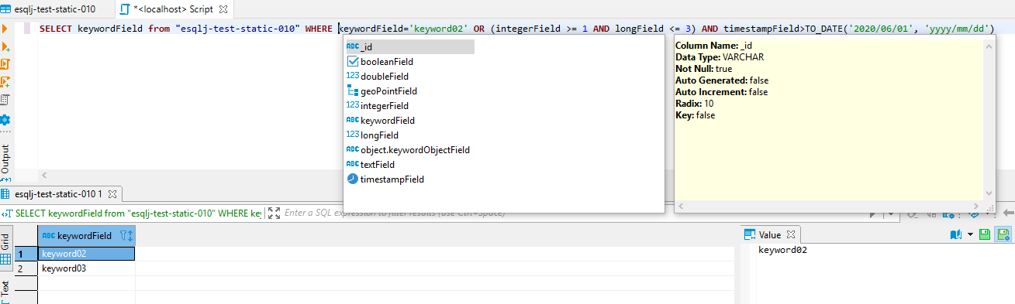Screen dimensions: 1015x304
Task: Select the Value panel tab
Action: point(769,234)
